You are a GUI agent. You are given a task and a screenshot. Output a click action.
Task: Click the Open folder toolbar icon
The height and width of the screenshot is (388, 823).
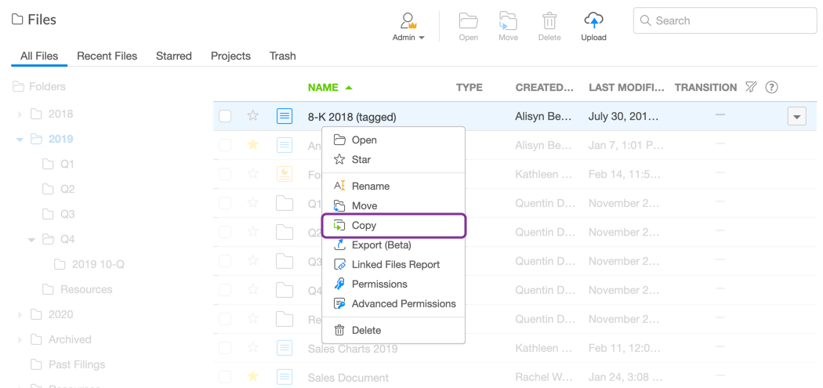(x=468, y=20)
